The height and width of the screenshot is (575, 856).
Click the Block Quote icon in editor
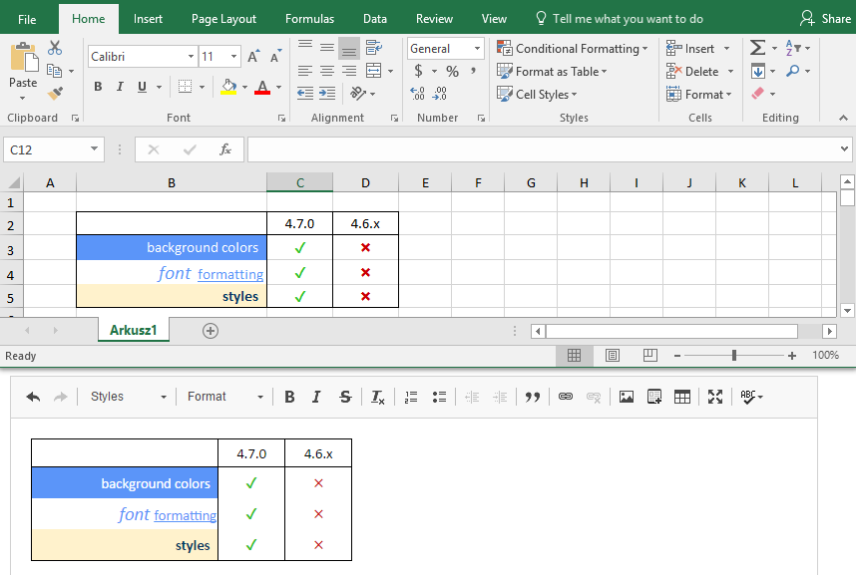(533, 398)
